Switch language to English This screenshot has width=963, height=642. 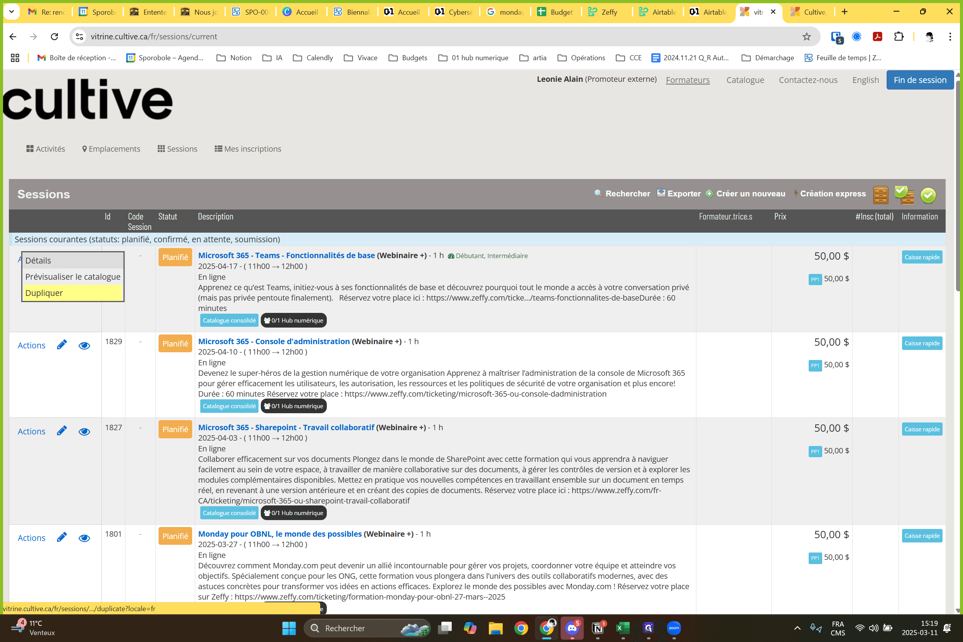[865, 80]
